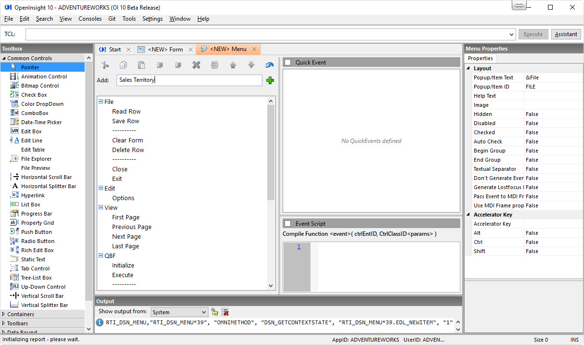Collapse the Accelerator Key properties group

click(x=469, y=215)
